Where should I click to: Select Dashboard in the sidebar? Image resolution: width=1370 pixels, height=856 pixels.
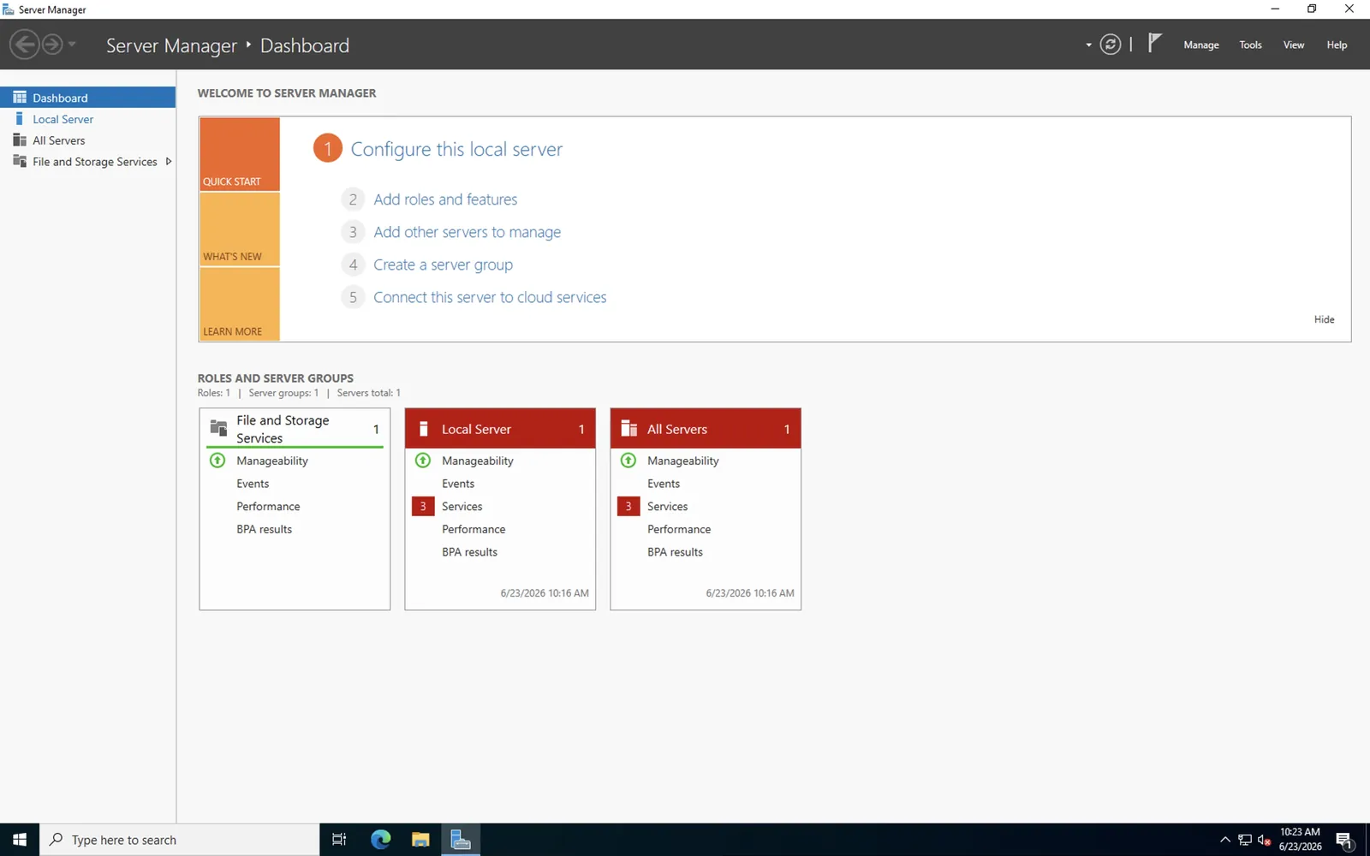pos(87,98)
